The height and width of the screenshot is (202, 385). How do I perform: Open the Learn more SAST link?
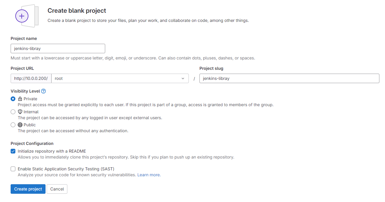click(149, 175)
